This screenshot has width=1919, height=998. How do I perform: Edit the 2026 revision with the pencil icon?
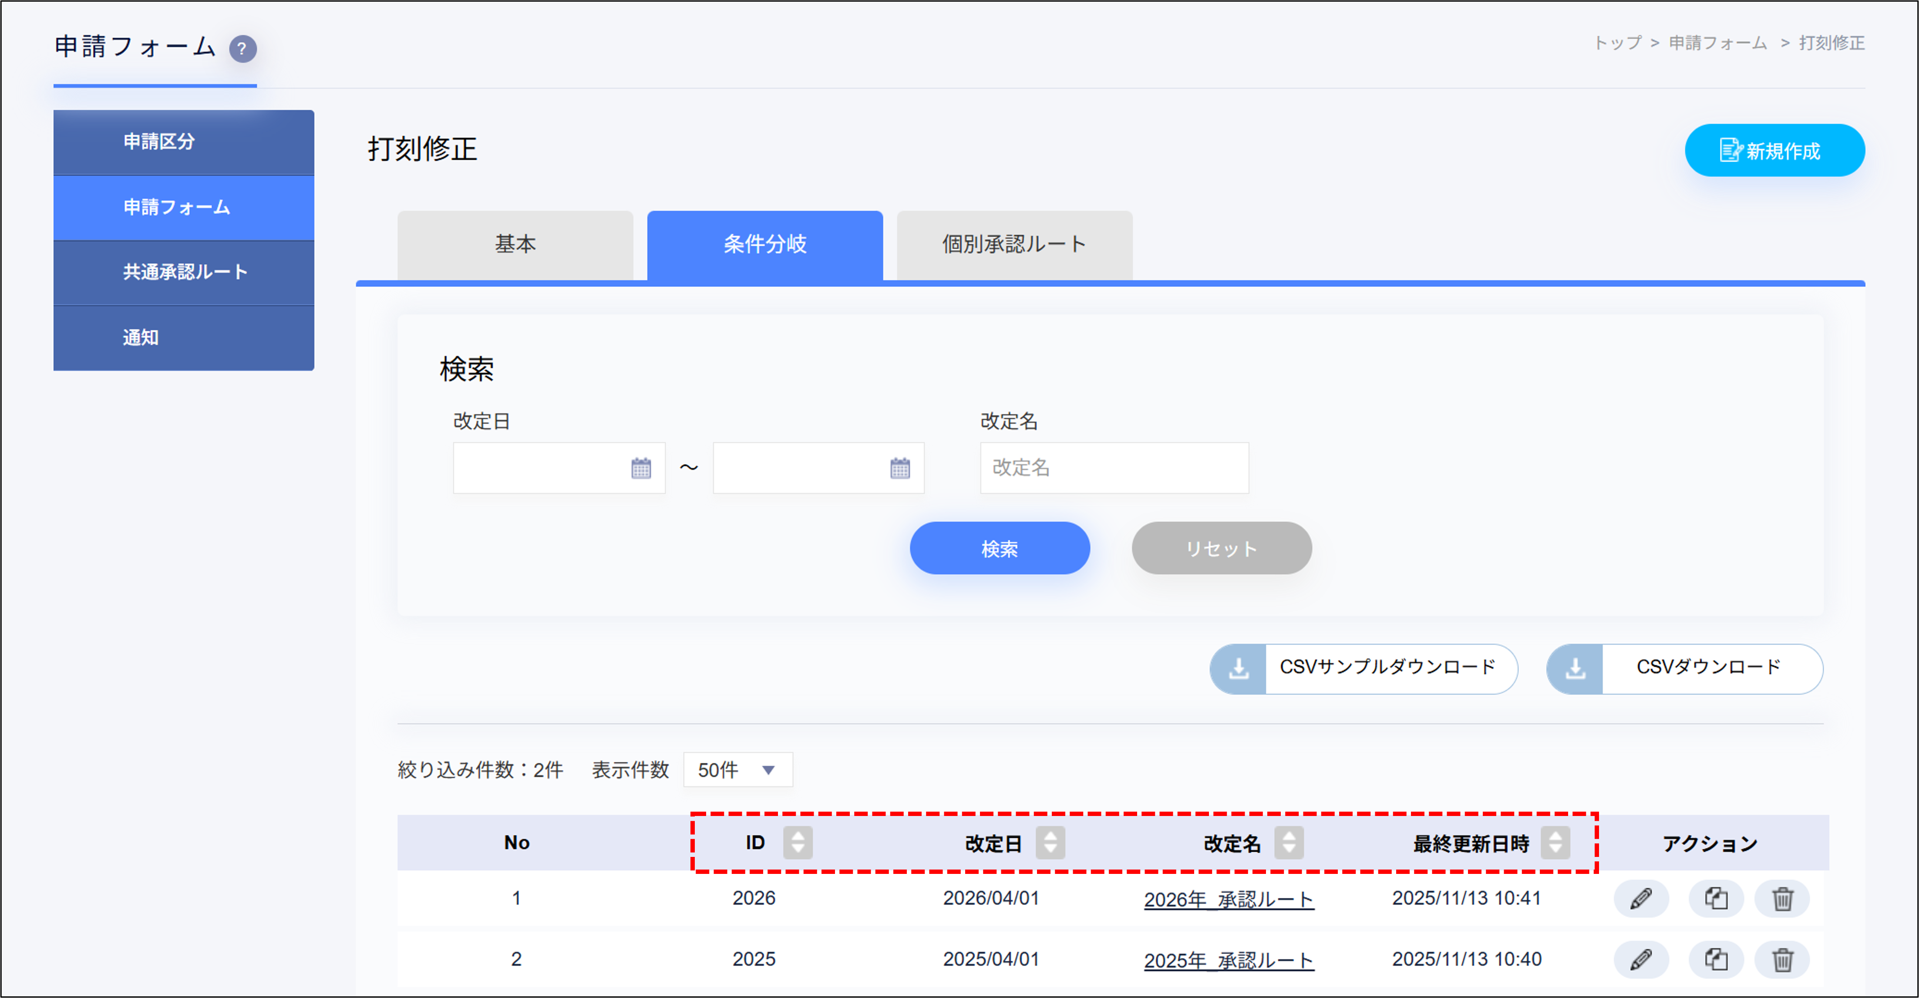[x=1642, y=899]
